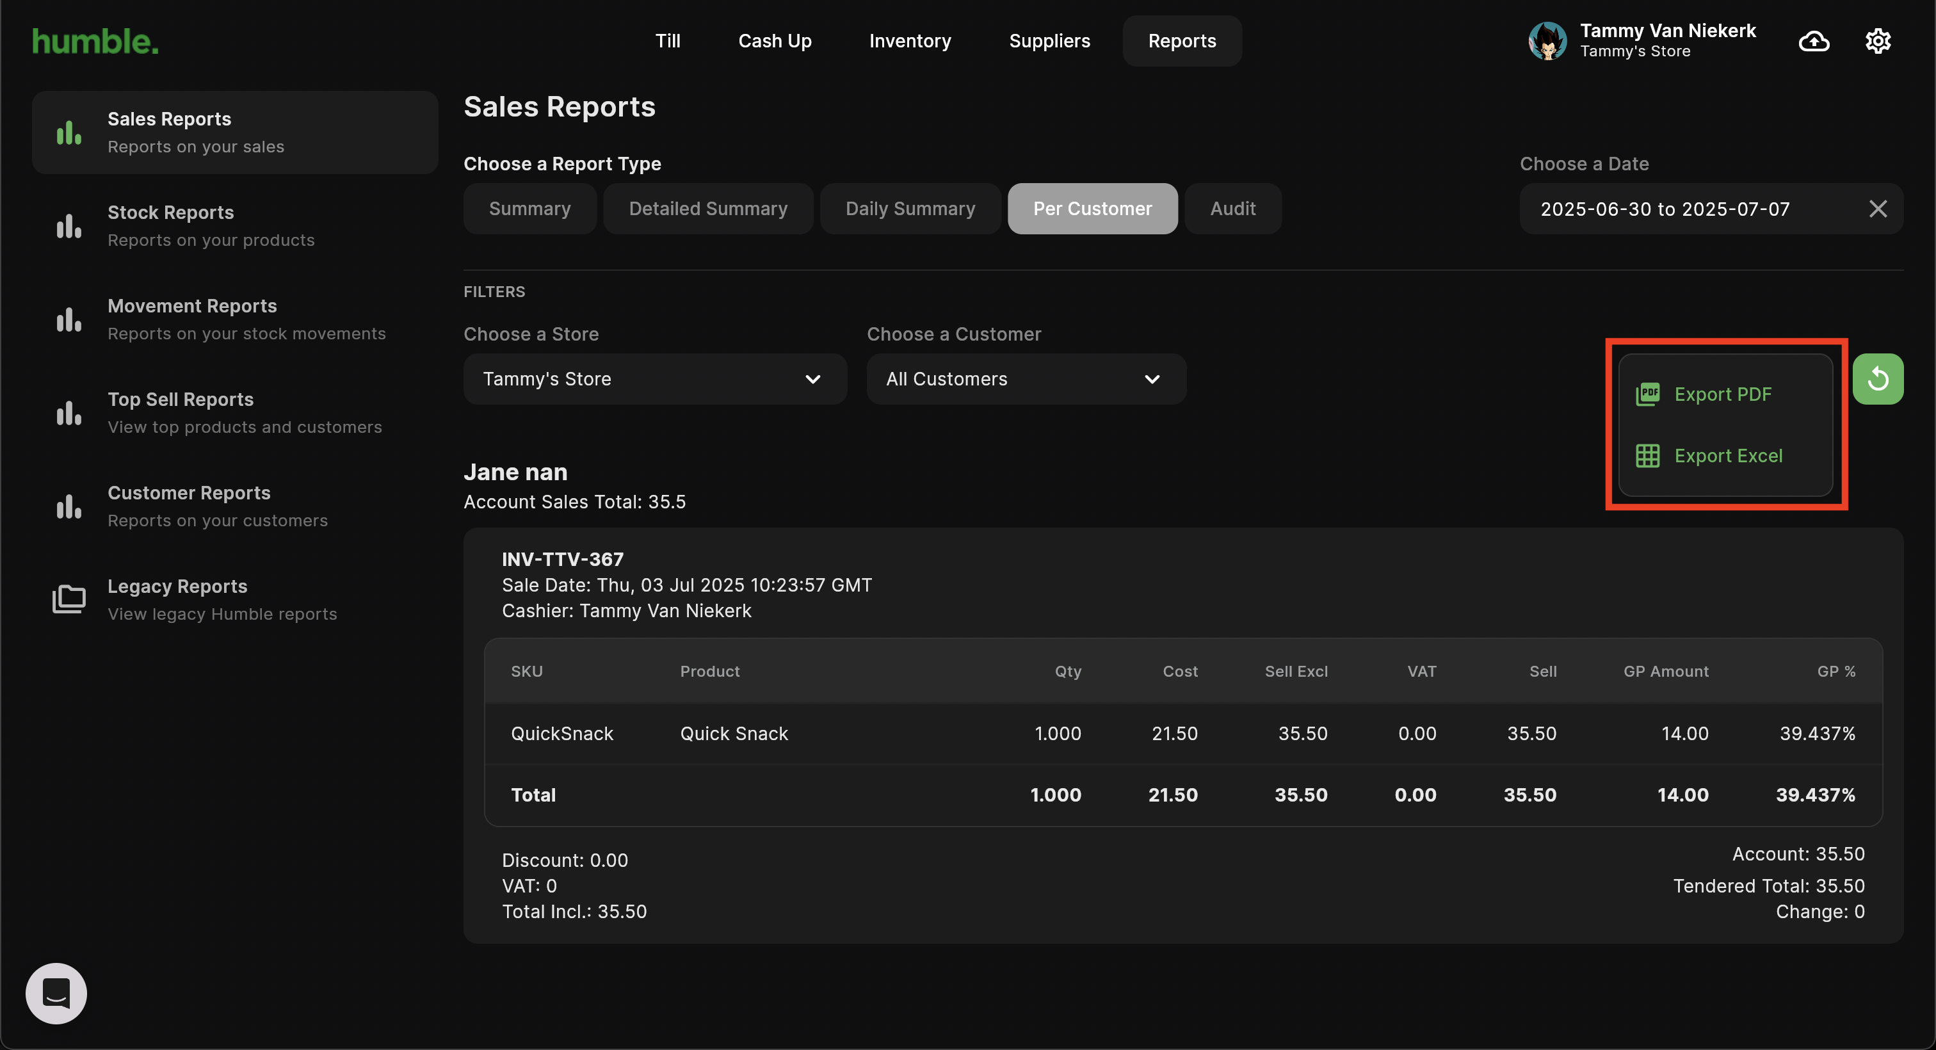Click the Sales Reports bar chart icon
This screenshot has width=1936, height=1050.
tap(69, 133)
